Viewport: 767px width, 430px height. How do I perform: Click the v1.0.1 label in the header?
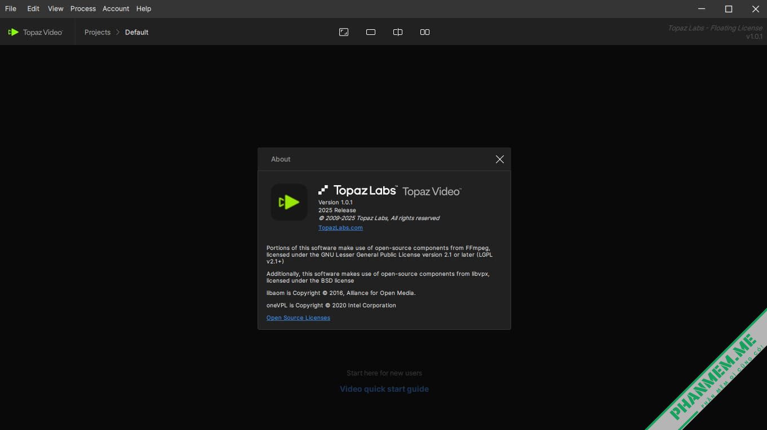coord(754,37)
